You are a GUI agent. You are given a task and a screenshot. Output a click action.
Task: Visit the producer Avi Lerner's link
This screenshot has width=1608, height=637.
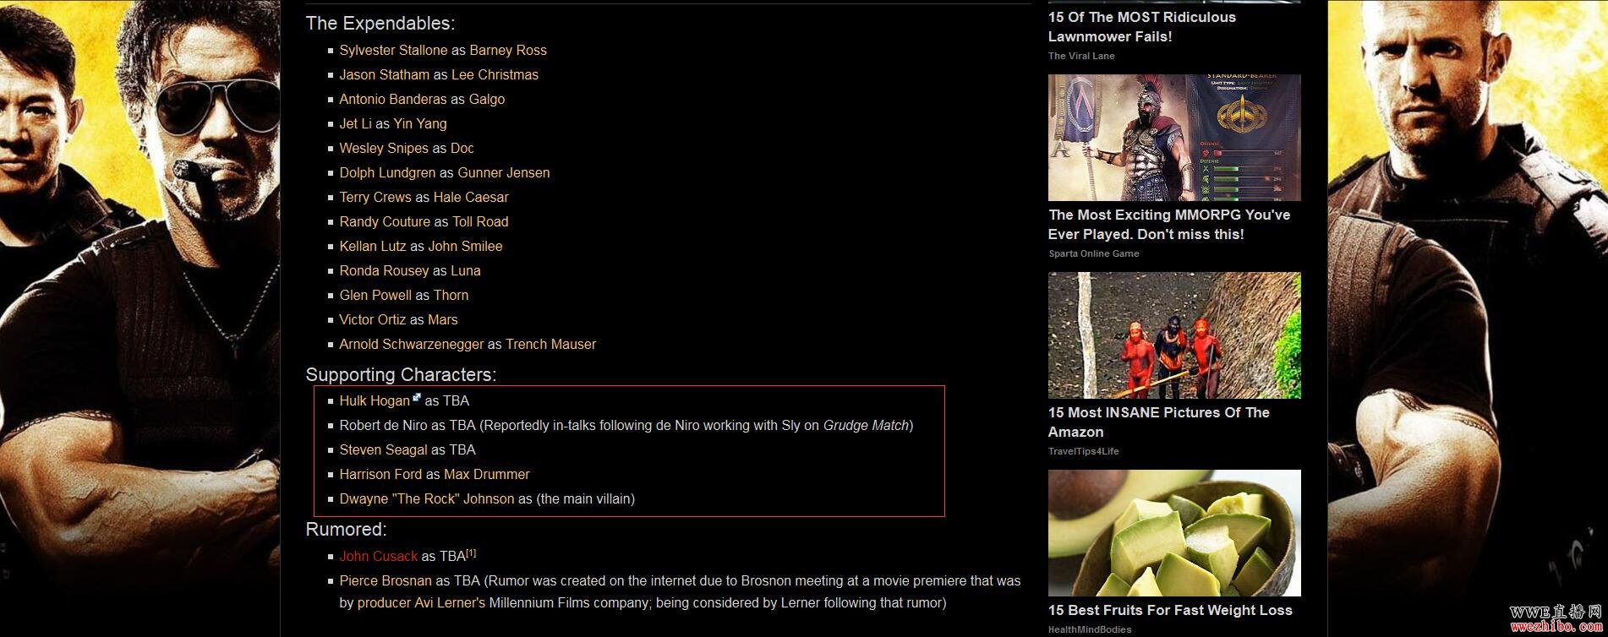[x=421, y=602]
